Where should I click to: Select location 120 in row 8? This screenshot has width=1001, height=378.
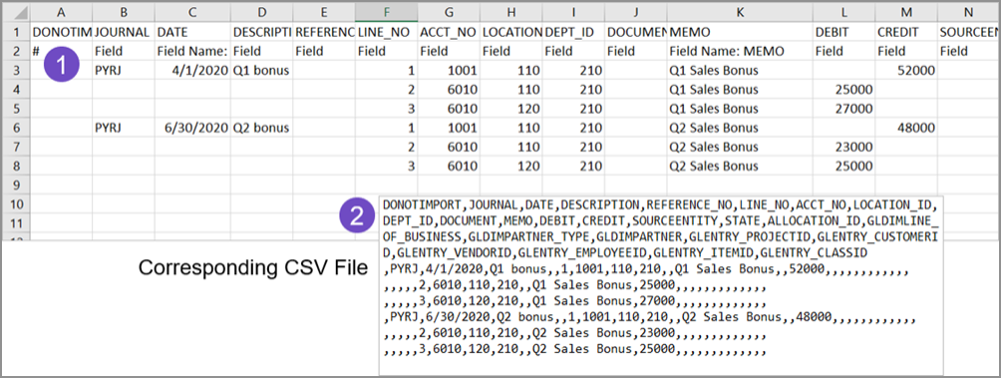click(511, 166)
